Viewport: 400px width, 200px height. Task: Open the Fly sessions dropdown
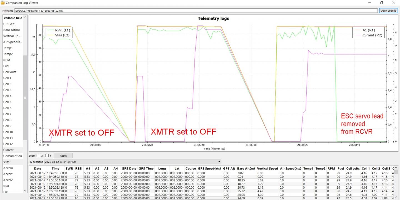click(132, 162)
